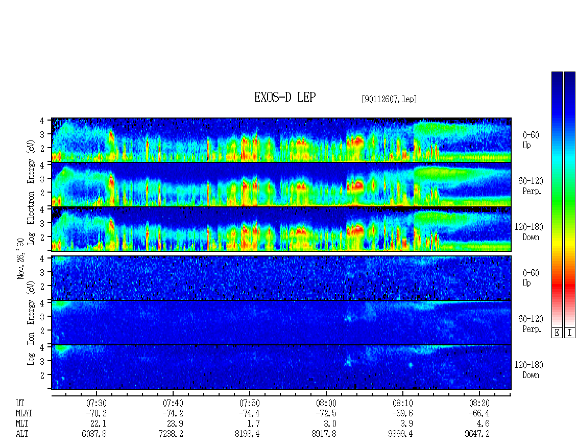
Task: Click the electron 0-60 Up spectrogram panel
Action: tap(281, 140)
